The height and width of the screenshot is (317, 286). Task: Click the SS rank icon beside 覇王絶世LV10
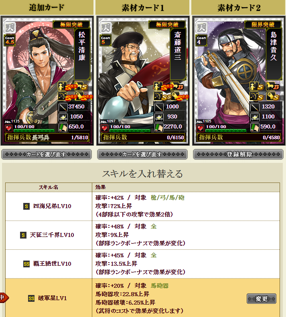click(26, 264)
